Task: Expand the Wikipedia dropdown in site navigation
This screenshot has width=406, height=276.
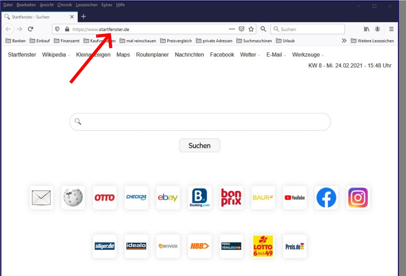Action: (69, 55)
